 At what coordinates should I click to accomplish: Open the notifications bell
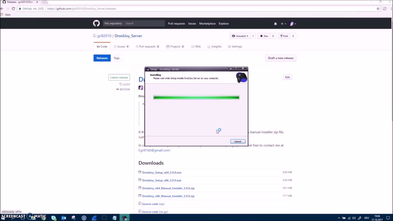coord(275,24)
